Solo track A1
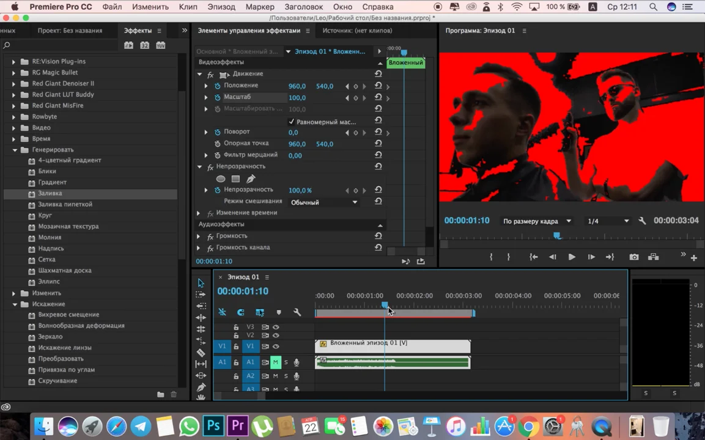705x440 pixels. (x=286, y=362)
